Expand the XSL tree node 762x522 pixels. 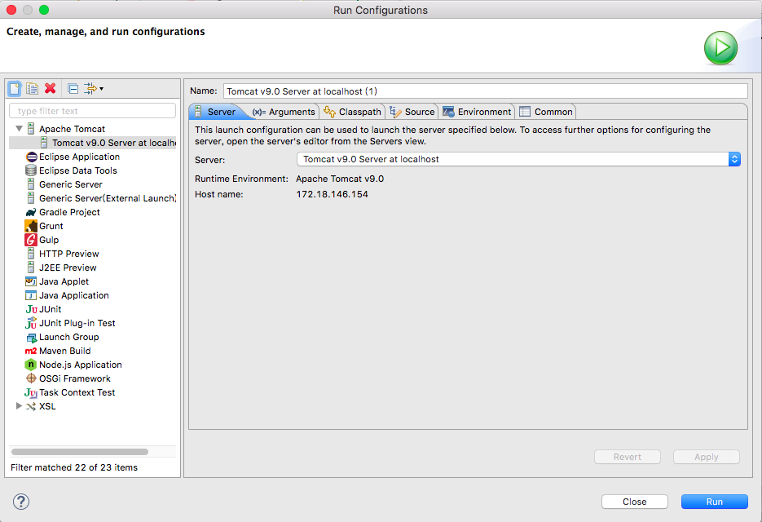click(19, 405)
